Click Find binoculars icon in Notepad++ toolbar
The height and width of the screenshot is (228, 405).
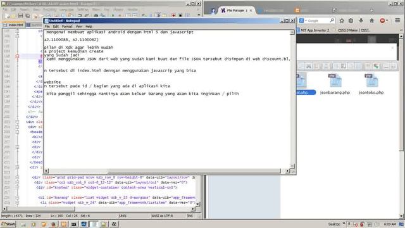pyautogui.click(x=96, y=16)
